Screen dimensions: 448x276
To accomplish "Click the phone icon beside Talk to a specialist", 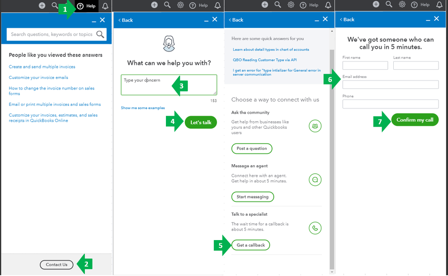I will click(x=315, y=228).
